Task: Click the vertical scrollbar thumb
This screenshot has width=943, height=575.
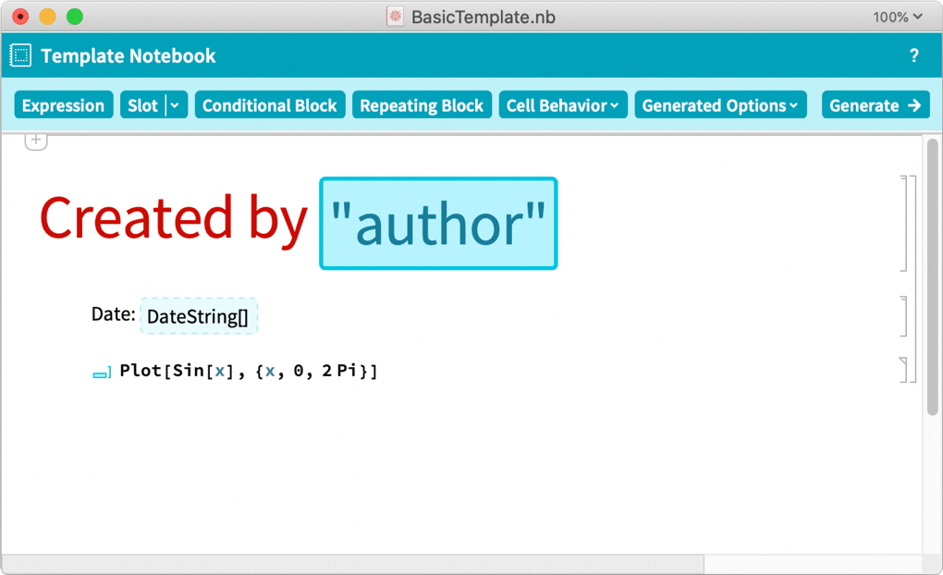Action: point(932,277)
